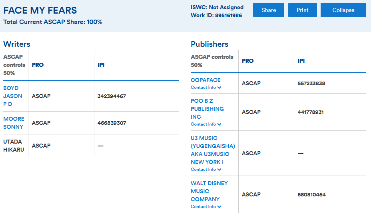The image size is (371, 216).
Task: Collapse the Face My Fears work details
Action: [343, 10]
